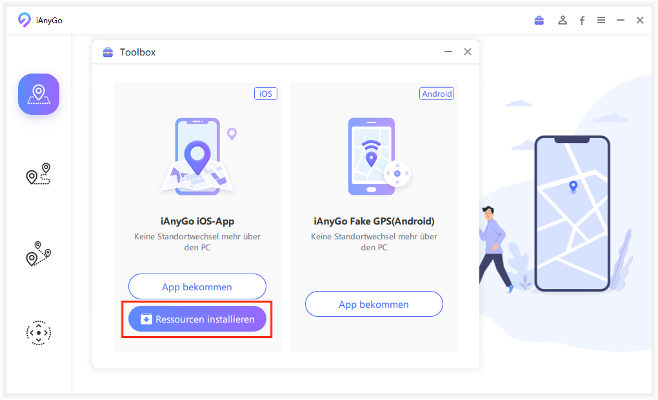Switch to multi-spot movement mode
Viewport: 658px width, 400px height.
tap(39, 254)
